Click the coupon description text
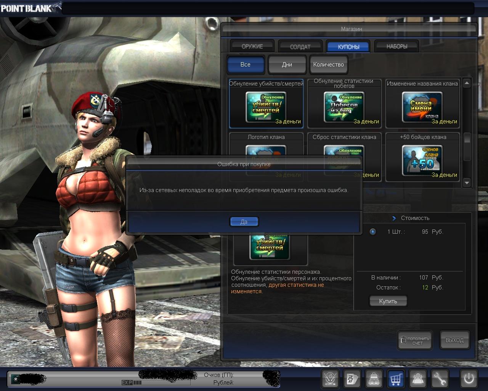The height and width of the screenshot is (391, 488). pos(291,281)
